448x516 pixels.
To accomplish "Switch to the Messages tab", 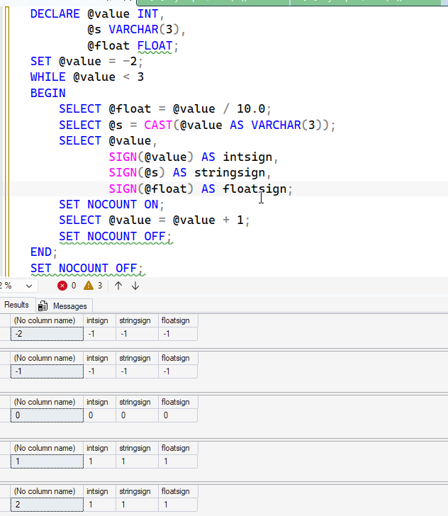I will [x=65, y=306].
